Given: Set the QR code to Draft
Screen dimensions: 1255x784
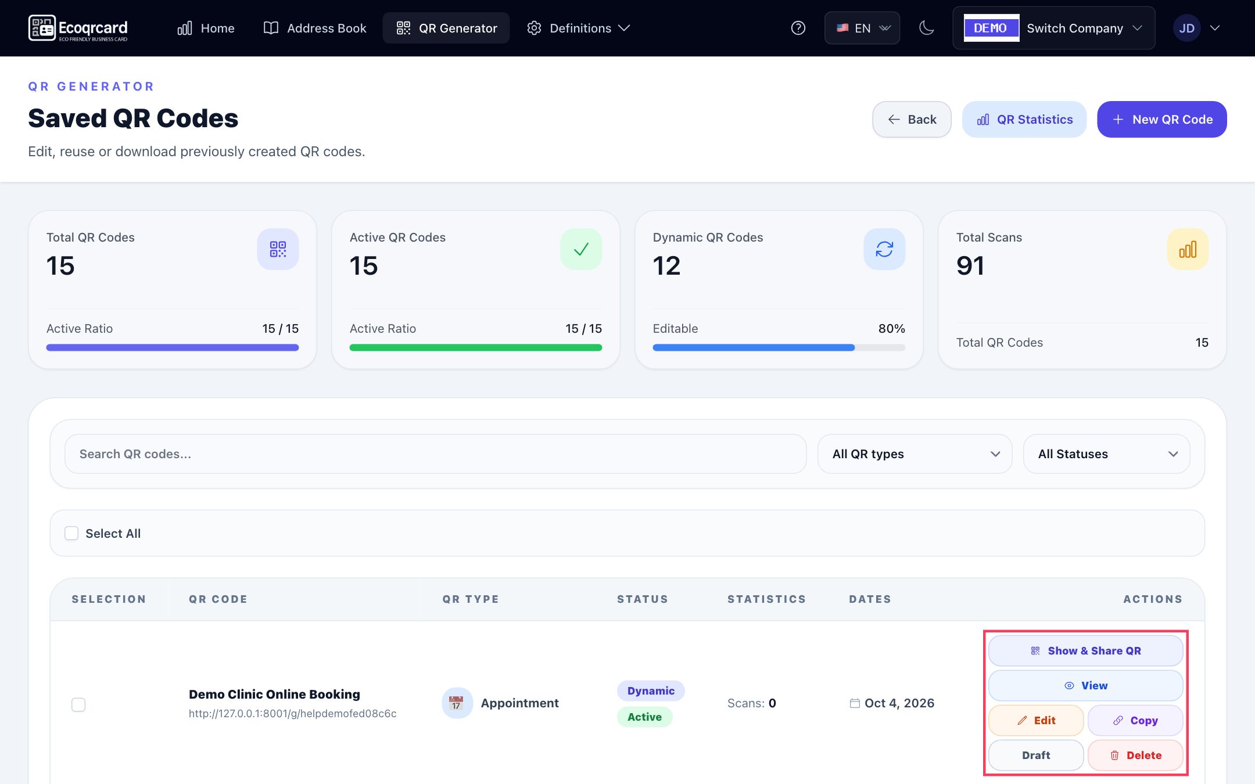Looking at the screenshot, I should (x=1036, y=756).
